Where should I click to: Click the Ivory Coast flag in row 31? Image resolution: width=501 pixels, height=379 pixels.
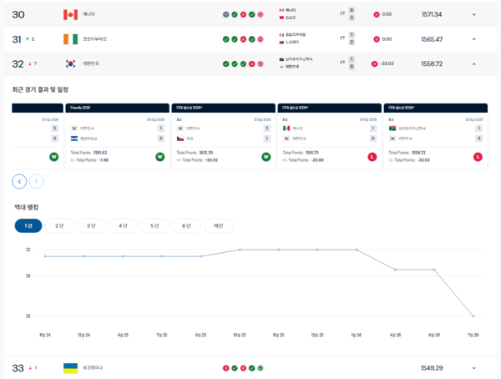click(x=70, y=39)
